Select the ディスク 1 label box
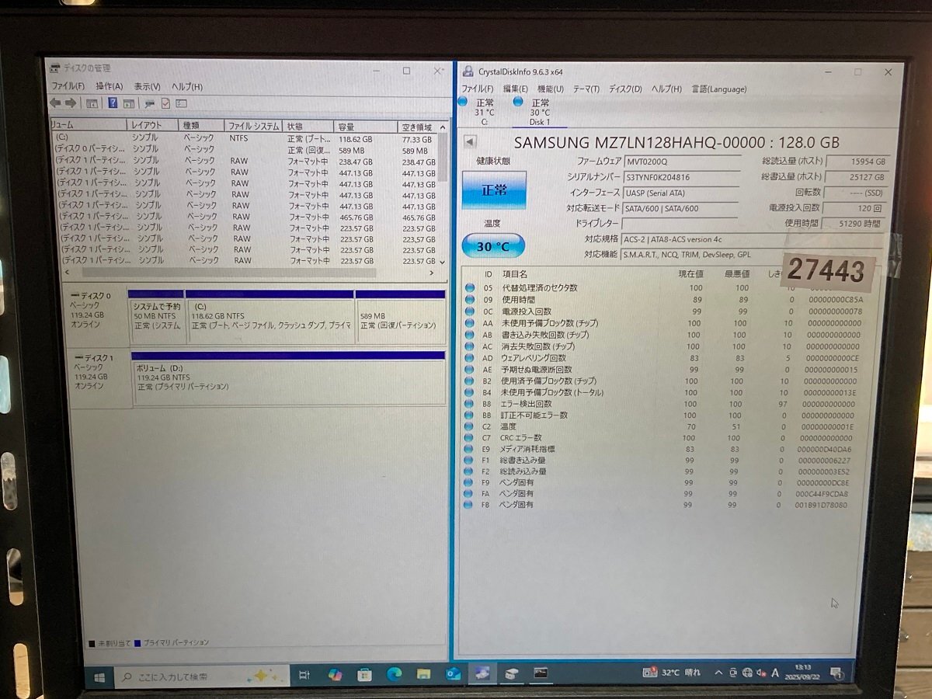The height and width of the screenshot is (699, 932). (x=99, y=379)
